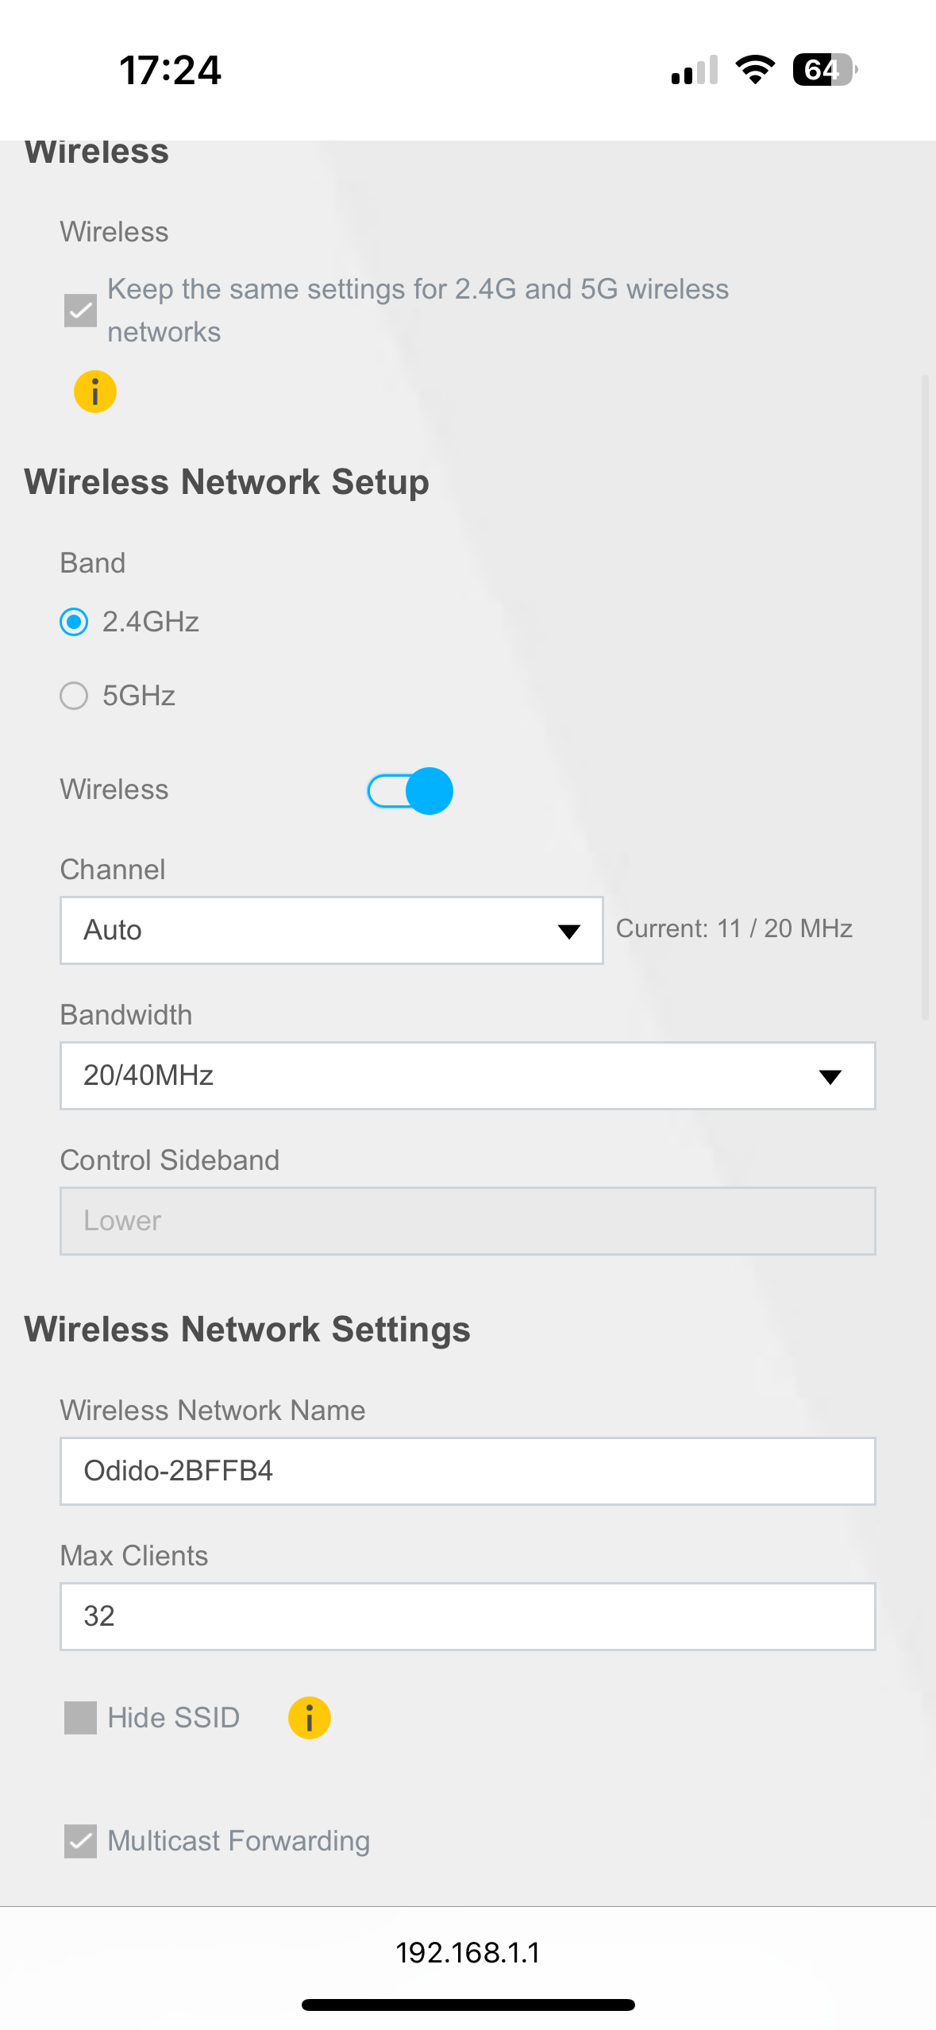Uncheck the Multicast Forwarding checkbox
936x2030 pixels.
(80, 1841)
